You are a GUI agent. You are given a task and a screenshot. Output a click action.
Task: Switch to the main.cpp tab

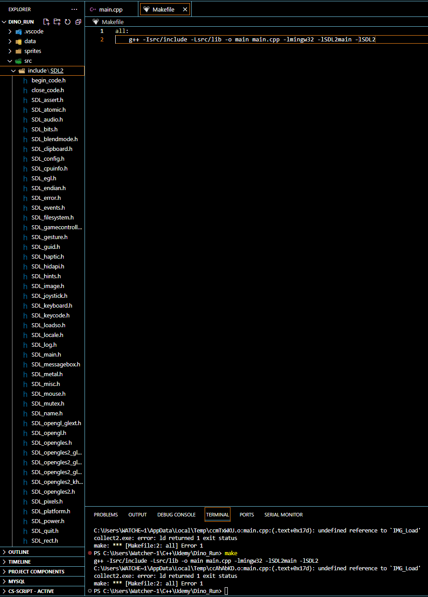pyautogui.click(x=111, y=9)
